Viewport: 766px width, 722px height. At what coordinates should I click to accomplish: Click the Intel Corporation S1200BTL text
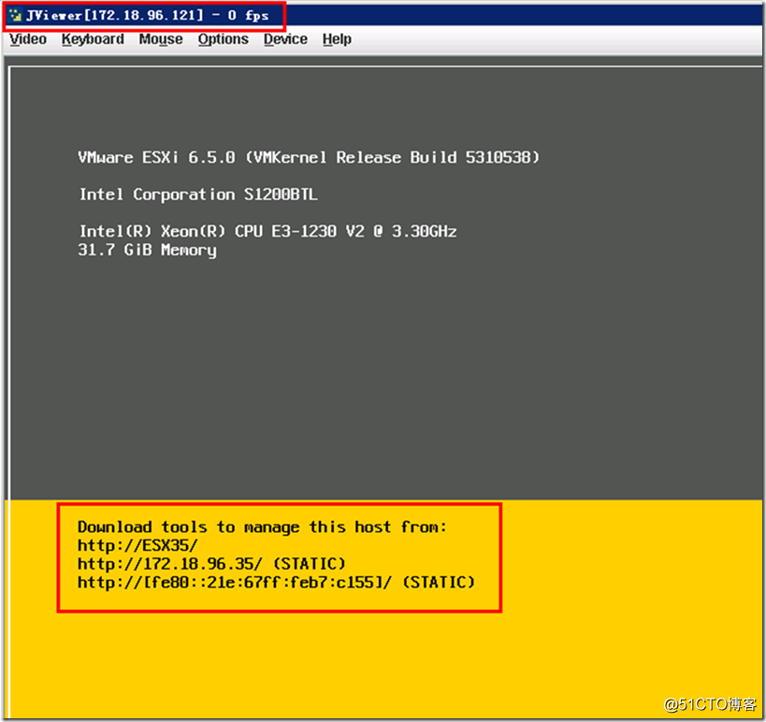tap(198, 195)
